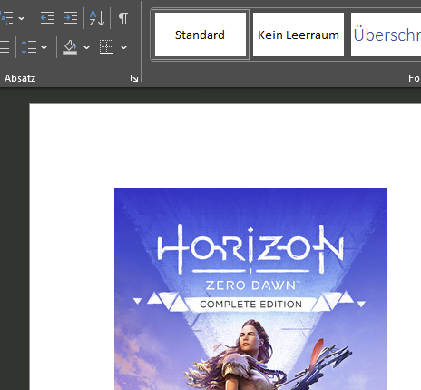Open the line spacing dropdown arrow
This screenshot has width=421, height=390.
44,47
